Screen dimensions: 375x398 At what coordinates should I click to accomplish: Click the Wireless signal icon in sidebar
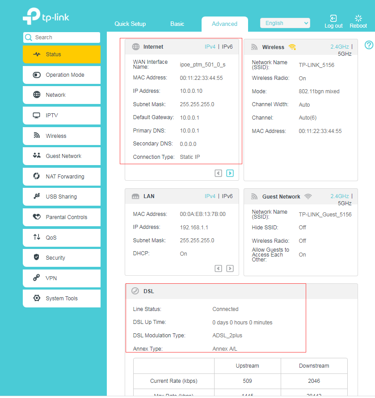pos(37,135)
